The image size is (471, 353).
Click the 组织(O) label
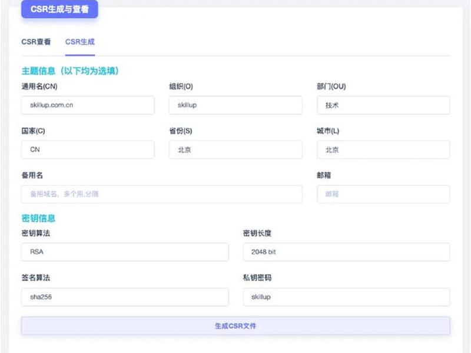coord(181,86)
